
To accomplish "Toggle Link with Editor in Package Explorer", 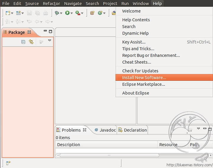I will click(31, 42).
